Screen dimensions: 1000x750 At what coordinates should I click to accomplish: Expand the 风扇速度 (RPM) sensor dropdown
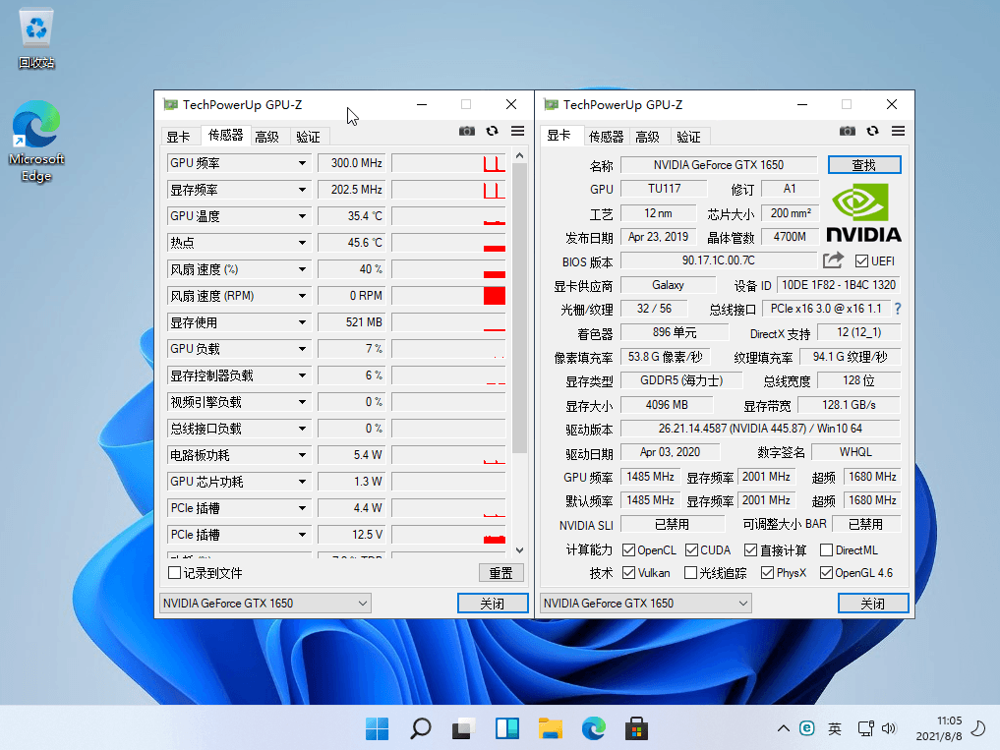(302, 296)
